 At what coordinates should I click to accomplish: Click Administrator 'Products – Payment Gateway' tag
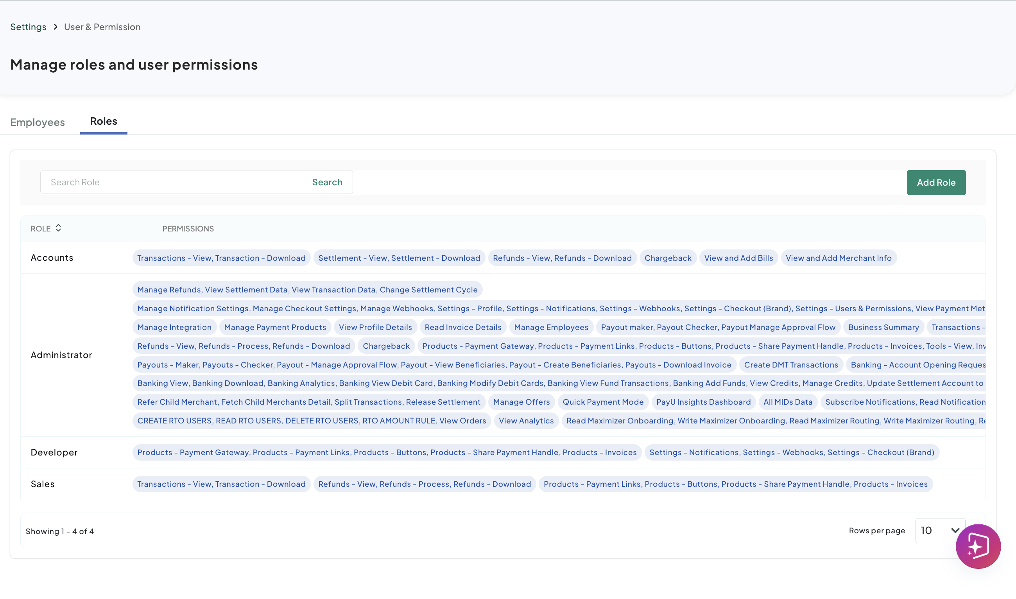tap(702, 346)
